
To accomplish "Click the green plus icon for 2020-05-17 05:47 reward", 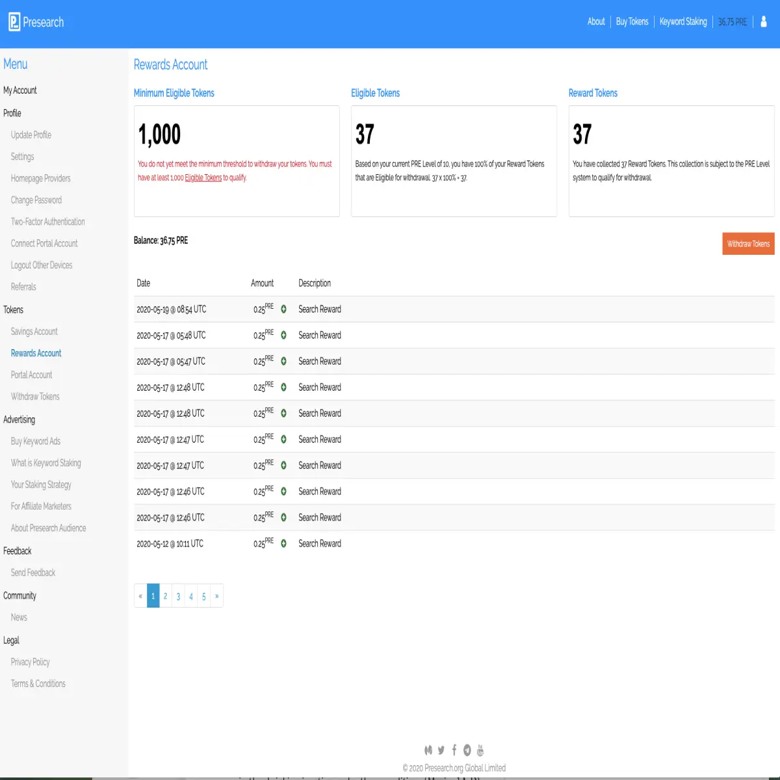I will (x=283, y=361).
